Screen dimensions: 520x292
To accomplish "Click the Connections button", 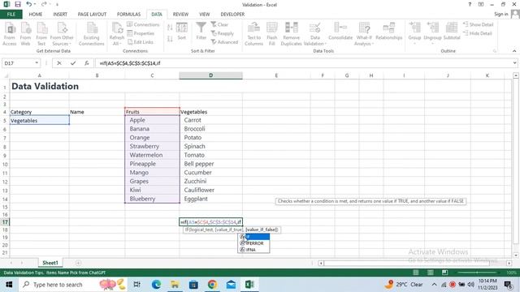I will tap(143, 24).
